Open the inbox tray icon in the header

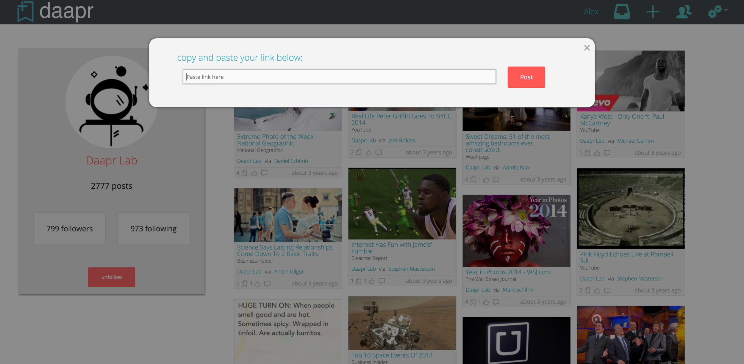pyautogui.click(x=622, y=12)
